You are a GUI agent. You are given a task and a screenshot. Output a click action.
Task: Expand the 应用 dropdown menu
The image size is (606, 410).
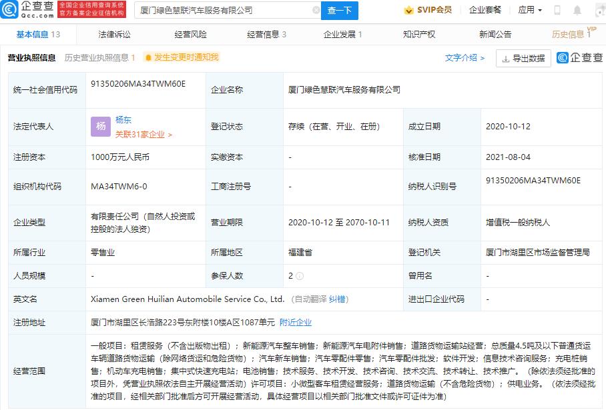click(530, 10)
